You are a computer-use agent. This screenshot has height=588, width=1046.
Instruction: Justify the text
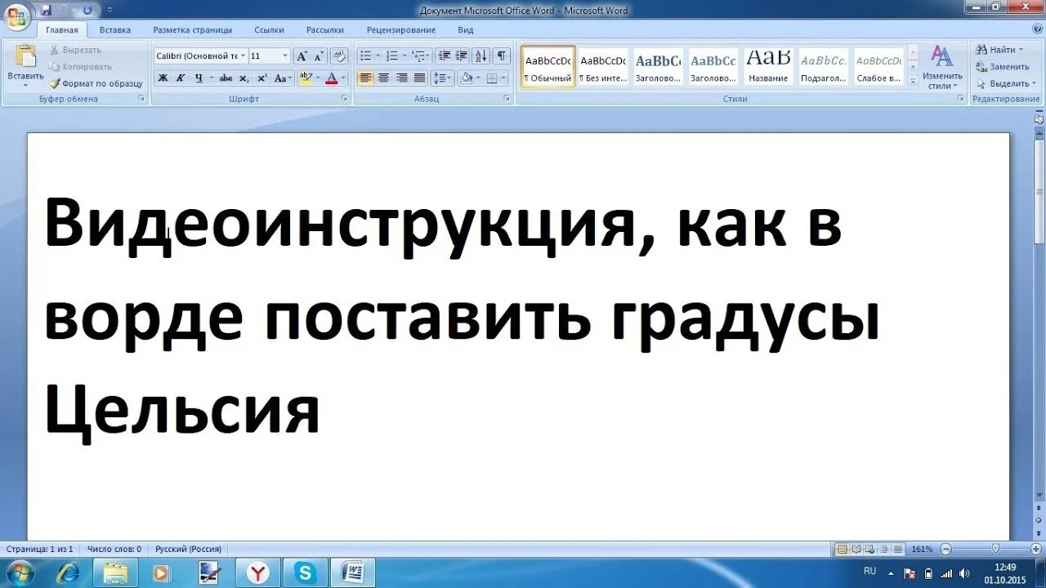419,78
